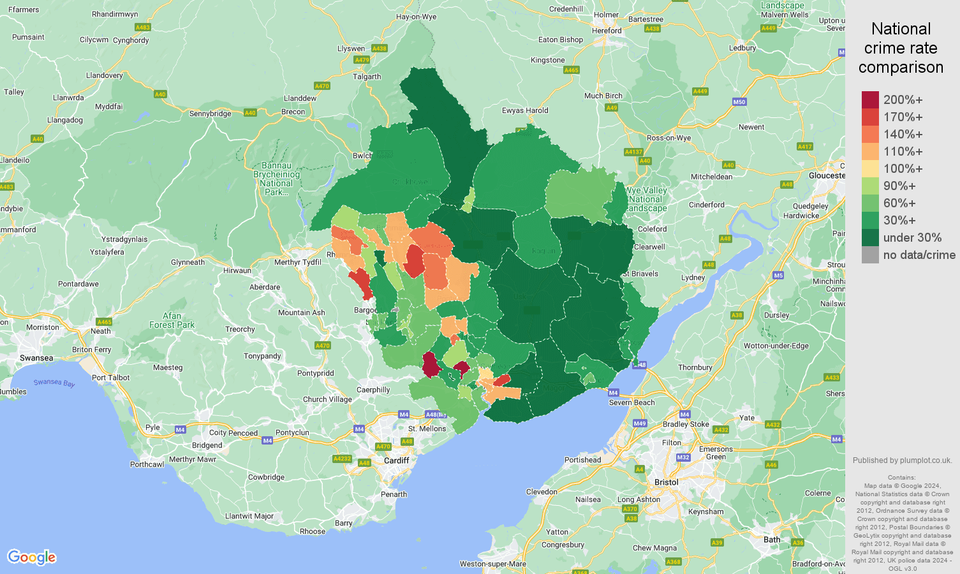Viewport: 960px width, 574px height.
Task: Click the 140%+ orange legend swatch
Action: point(870,134)
